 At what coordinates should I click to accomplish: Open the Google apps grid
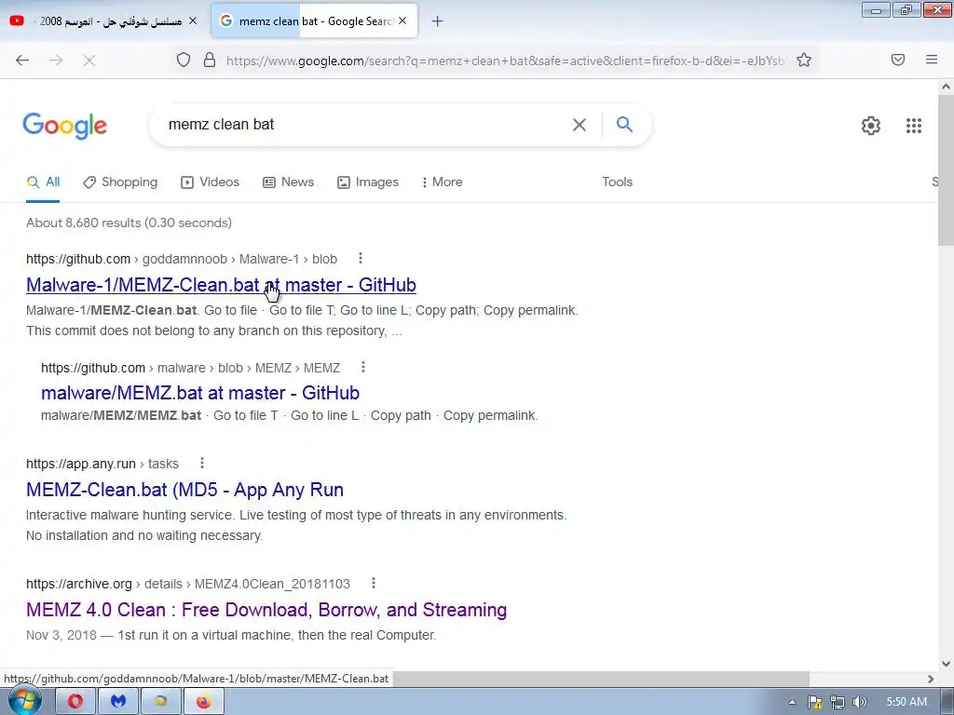(x=914, y=126)
